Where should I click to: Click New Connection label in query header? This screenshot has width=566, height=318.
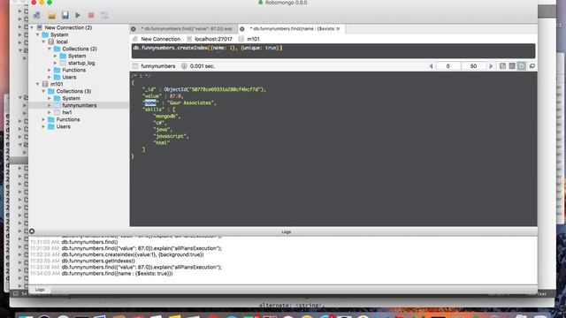point(160,39)
